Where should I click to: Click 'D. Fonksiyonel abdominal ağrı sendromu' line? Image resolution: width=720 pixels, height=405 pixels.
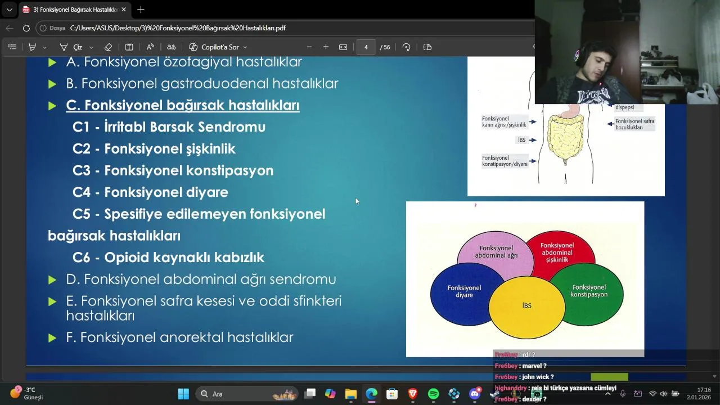[x=201, y=280]
